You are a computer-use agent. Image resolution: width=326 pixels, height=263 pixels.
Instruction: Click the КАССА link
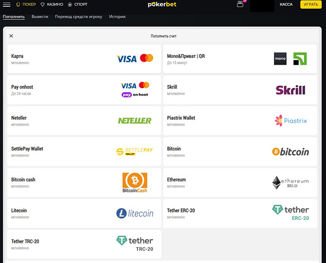286,5
